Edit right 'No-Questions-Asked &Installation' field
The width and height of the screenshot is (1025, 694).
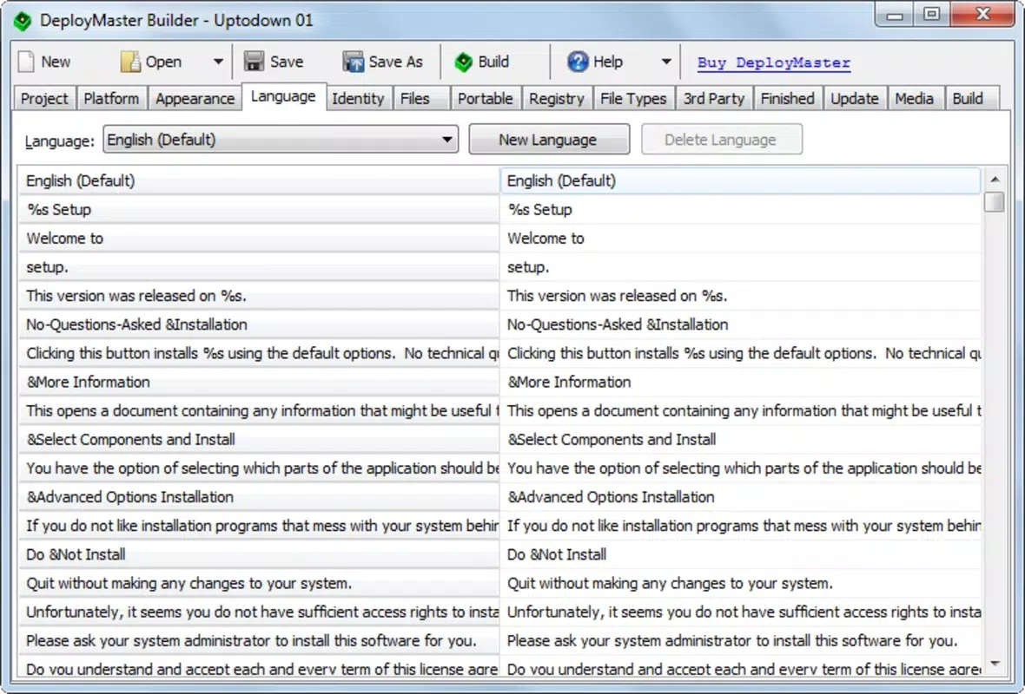[740, 324]
